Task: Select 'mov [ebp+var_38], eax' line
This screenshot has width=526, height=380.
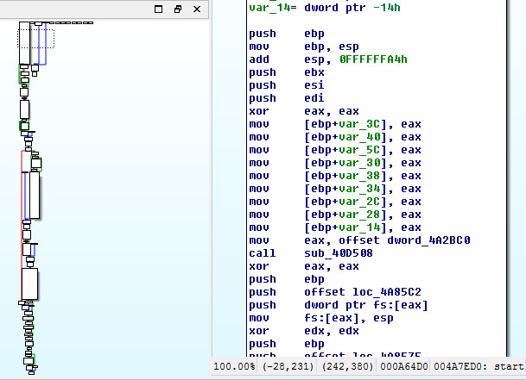Action: coord(335,176)
